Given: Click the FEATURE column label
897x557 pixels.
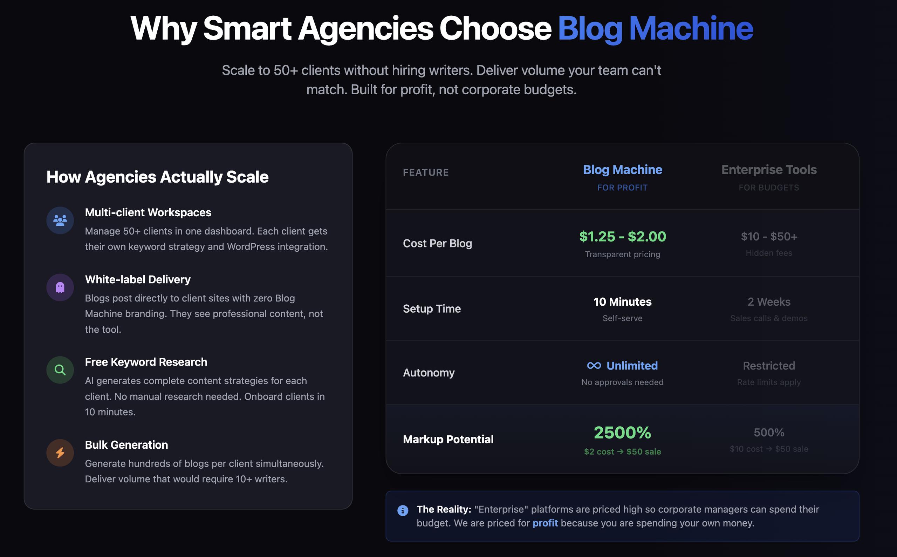Looking at the screenshot, I should pyautogui.click(x=426, y=172).
